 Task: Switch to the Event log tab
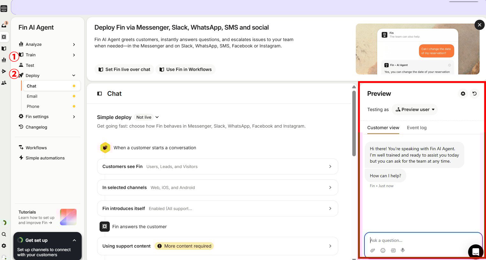click(416, 128)
